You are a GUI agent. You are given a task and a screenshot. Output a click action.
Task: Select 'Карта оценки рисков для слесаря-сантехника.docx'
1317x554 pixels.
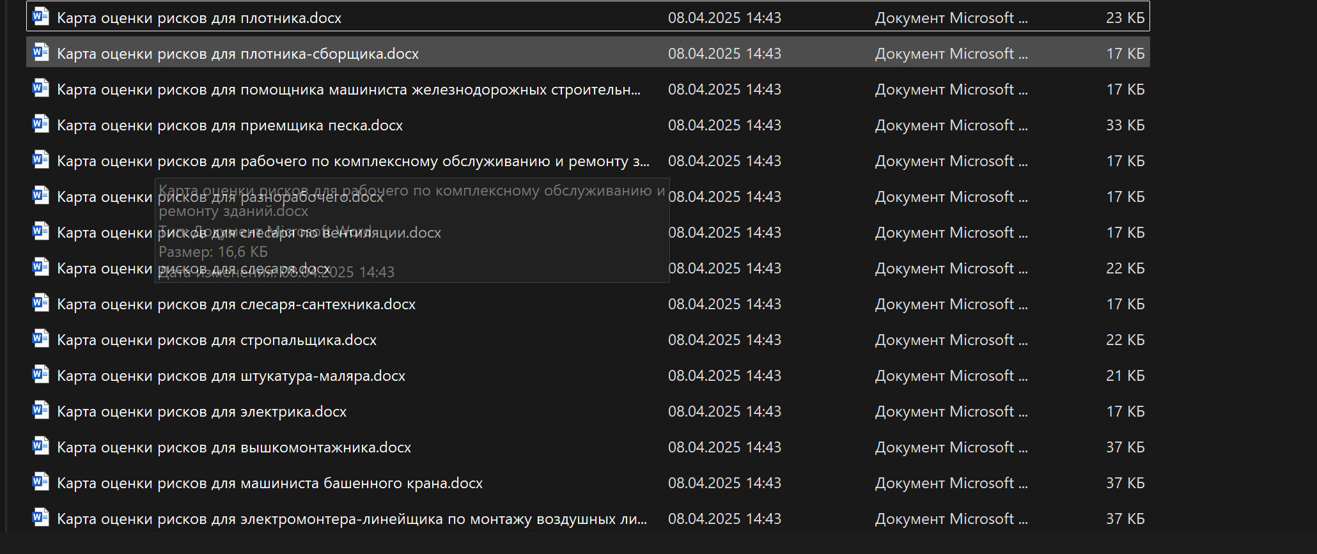236,304
